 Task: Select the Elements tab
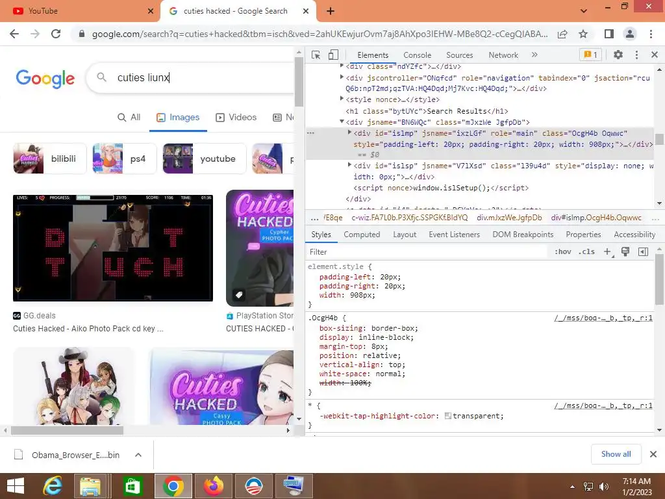pos(373,55)
